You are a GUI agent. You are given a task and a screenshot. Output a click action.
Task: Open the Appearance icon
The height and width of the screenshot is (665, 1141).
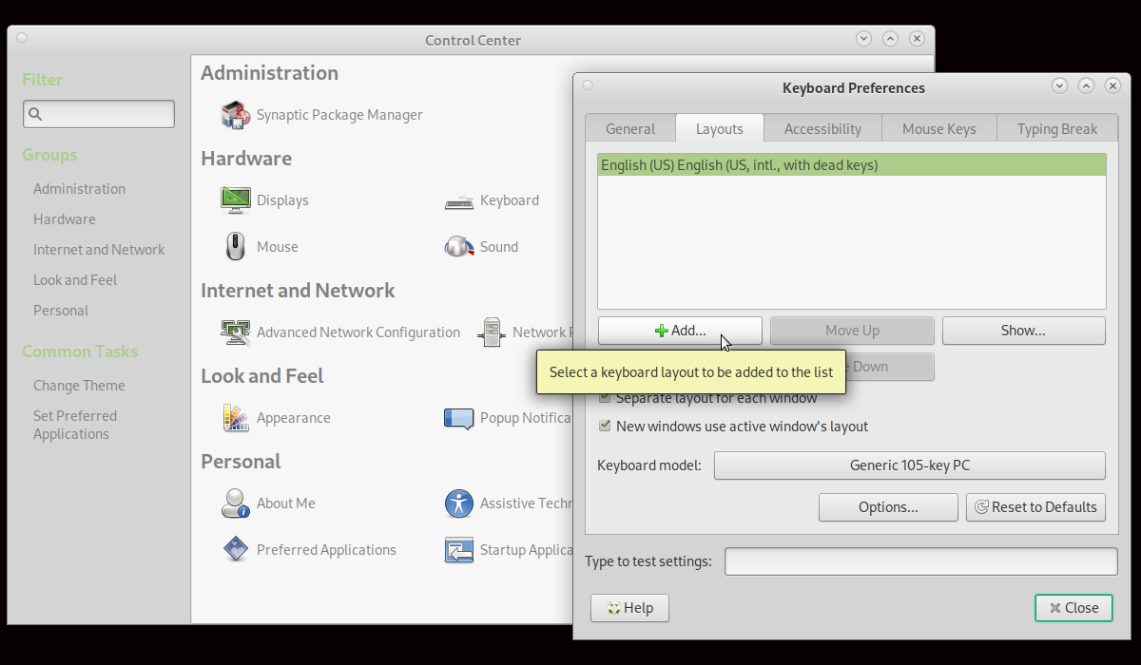point(235,418)
